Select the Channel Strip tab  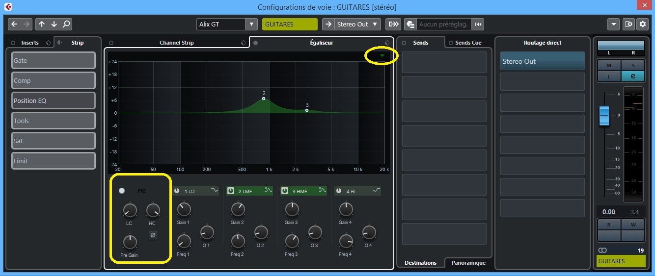pos(176,43)
